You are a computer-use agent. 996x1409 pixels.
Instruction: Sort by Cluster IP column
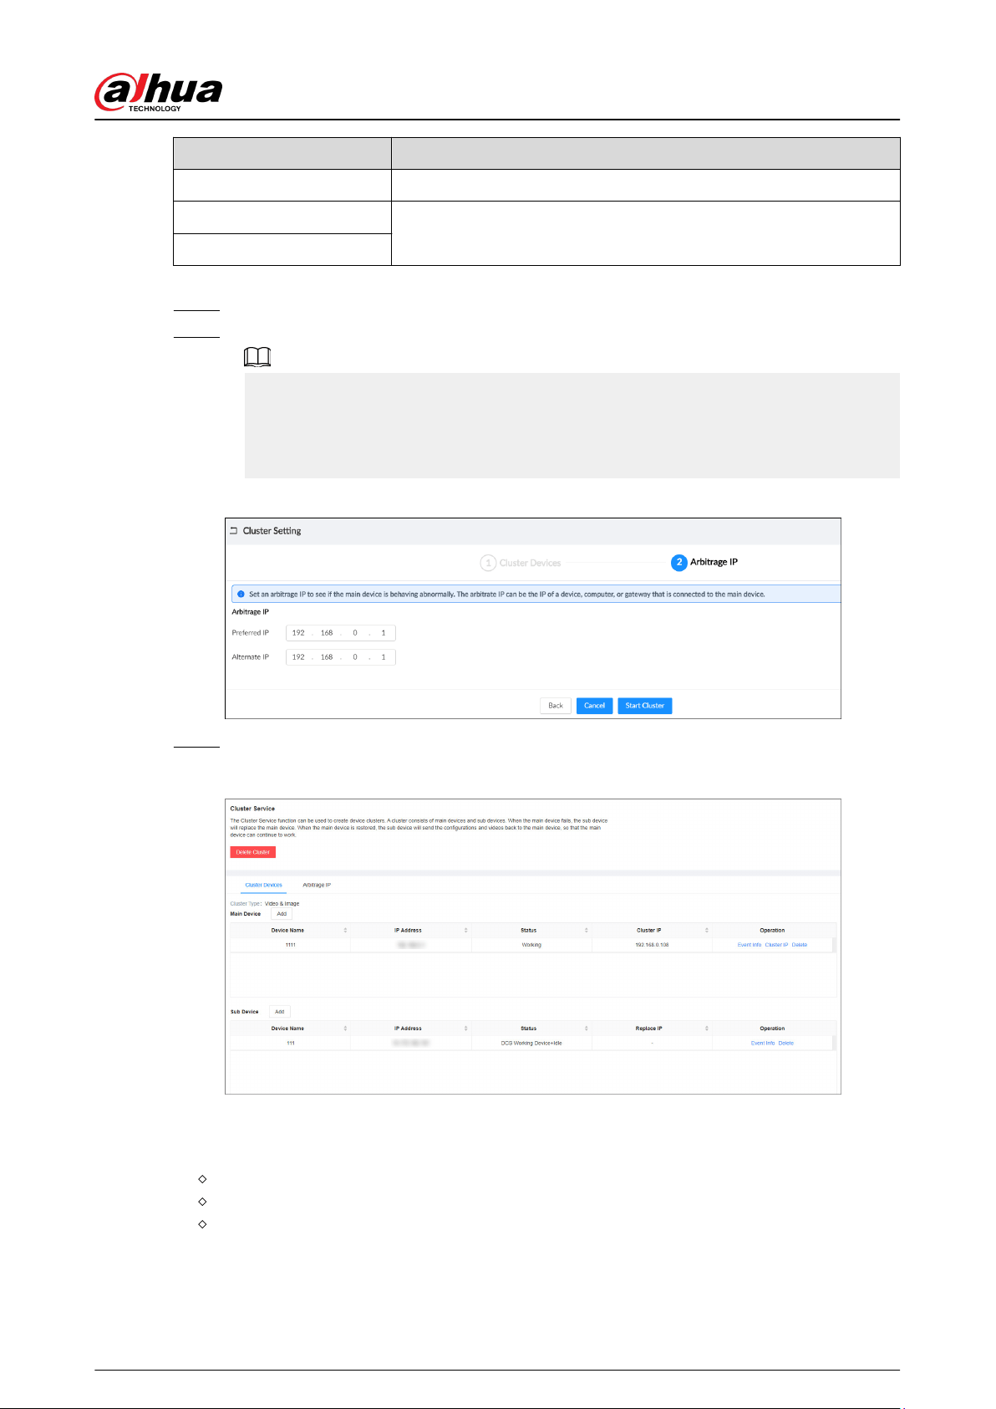[x=707, y=931]
